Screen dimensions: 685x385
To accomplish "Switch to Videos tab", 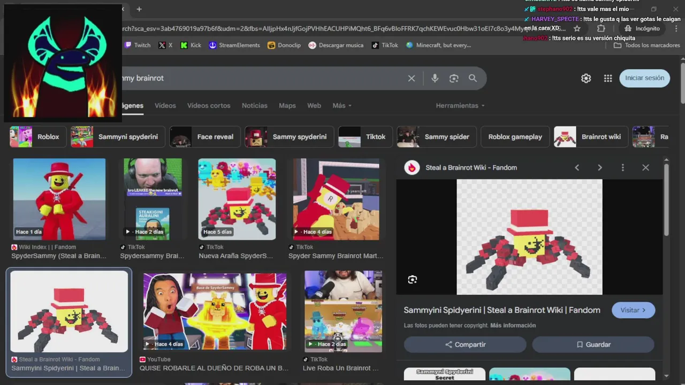I will point(165,105).
